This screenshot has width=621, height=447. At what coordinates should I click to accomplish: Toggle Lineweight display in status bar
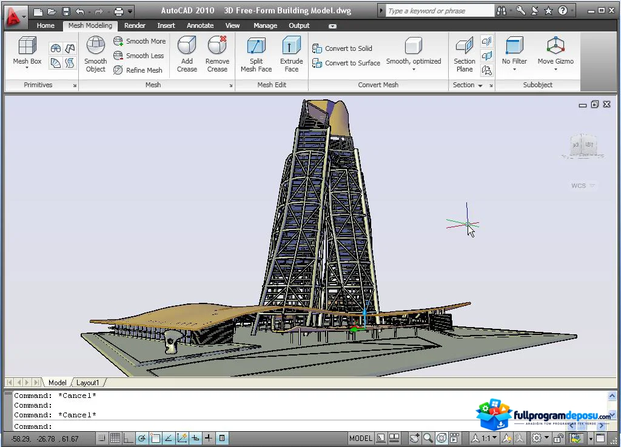(209, 438)
